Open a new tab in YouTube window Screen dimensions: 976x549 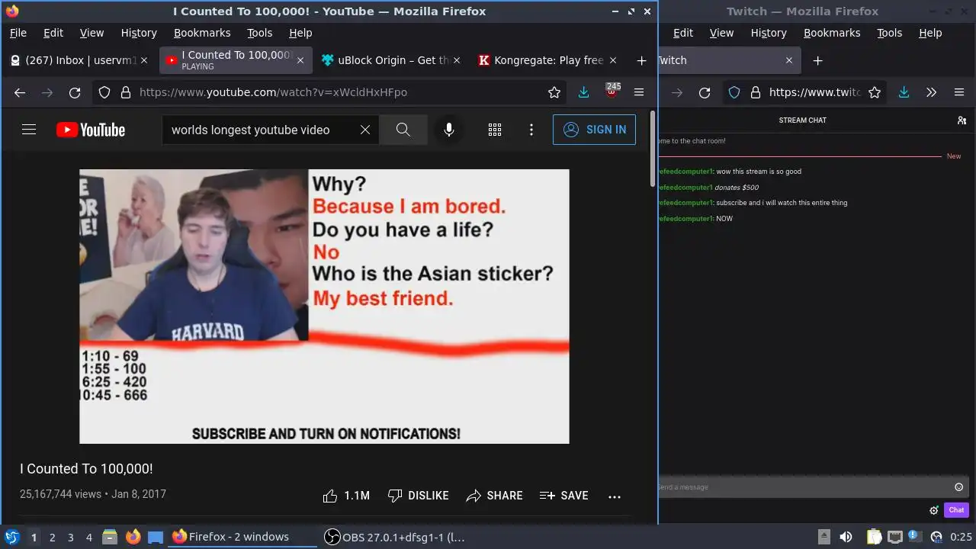tap(641, 60)
